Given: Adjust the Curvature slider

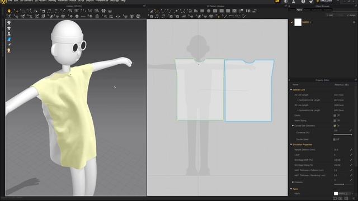Looking at the screenshot, I should (x=342, y=135).
